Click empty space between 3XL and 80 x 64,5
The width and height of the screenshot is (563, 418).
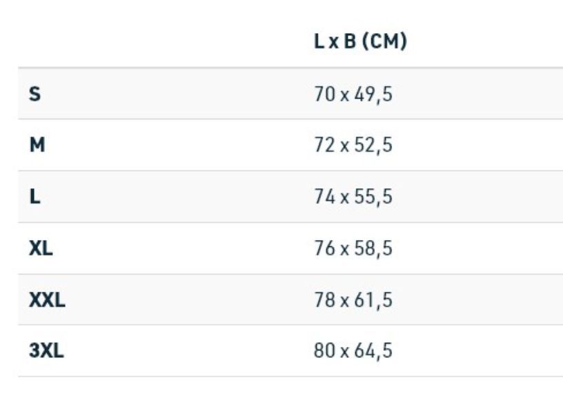click(188, 351)
